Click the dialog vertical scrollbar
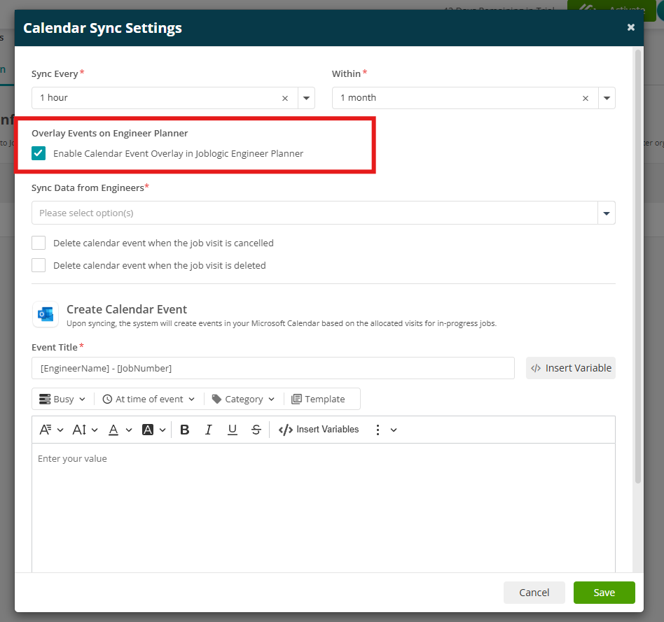The width and height of the screenshot is (664, 622). [x=638, y=267]
